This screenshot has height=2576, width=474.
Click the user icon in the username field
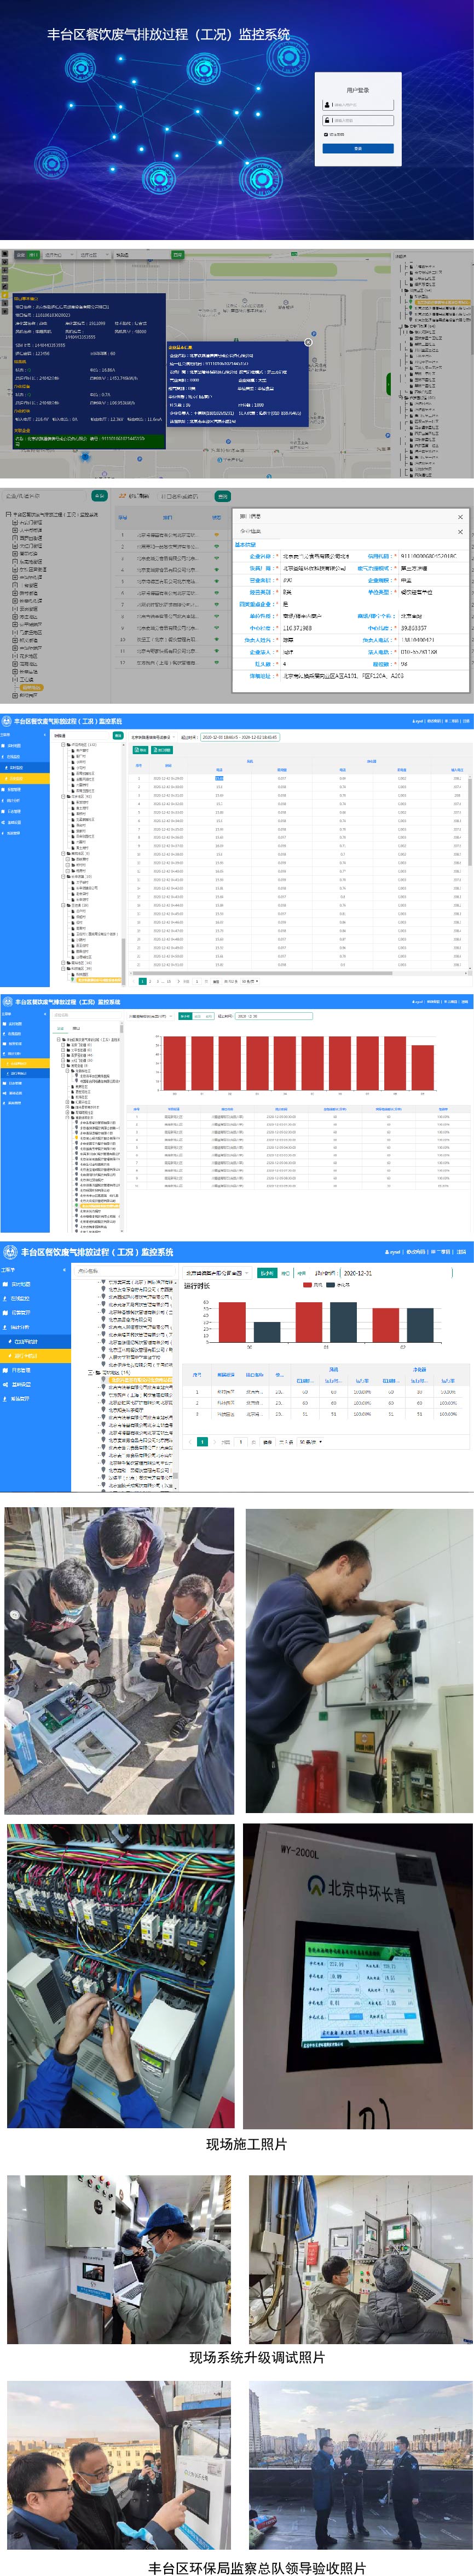326,104
